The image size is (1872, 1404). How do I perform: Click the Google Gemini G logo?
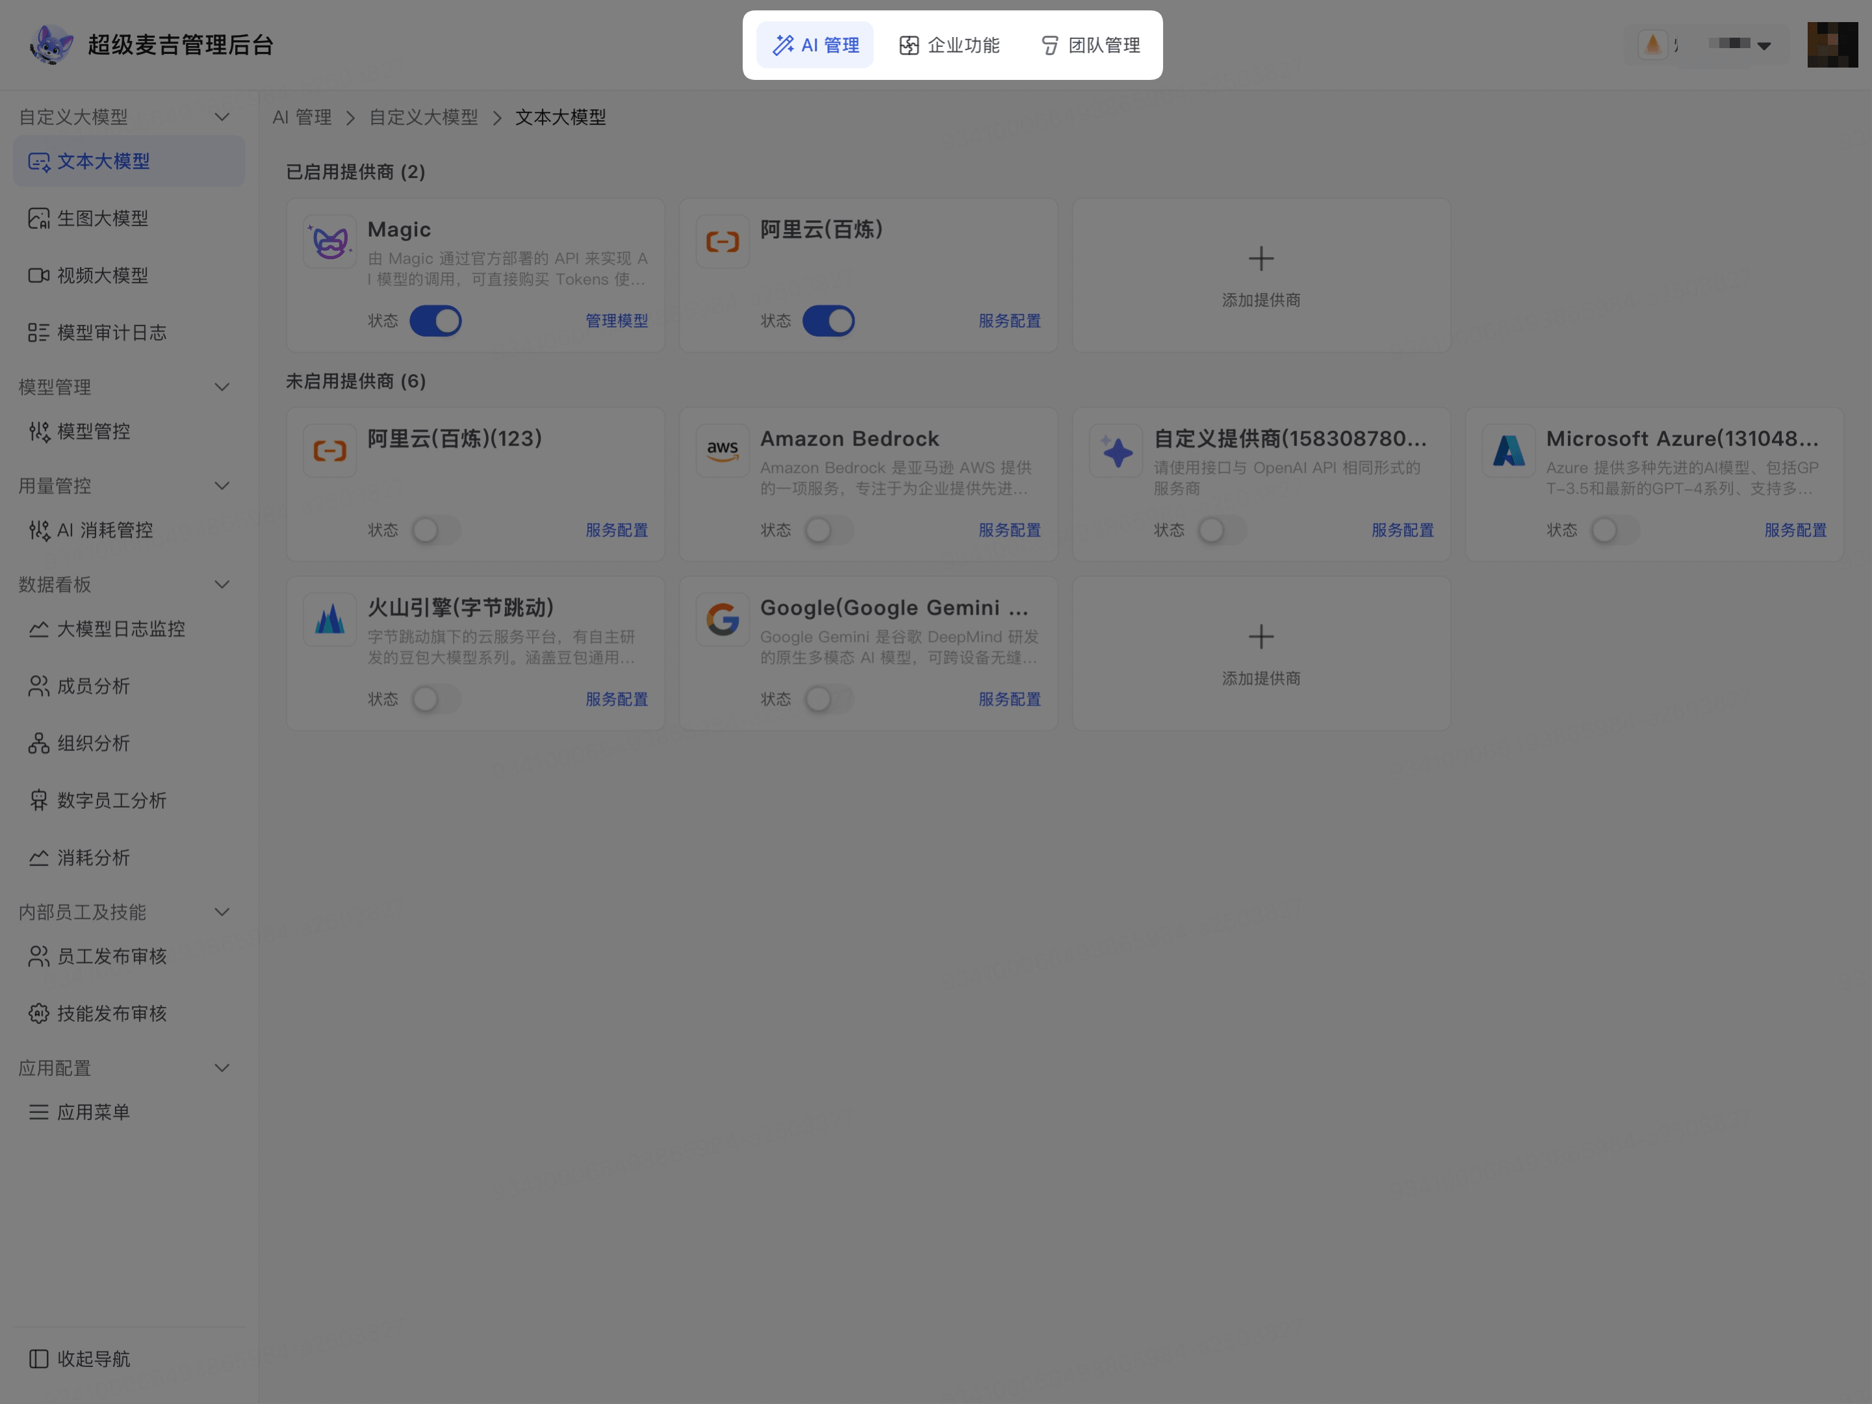[723, 620]
